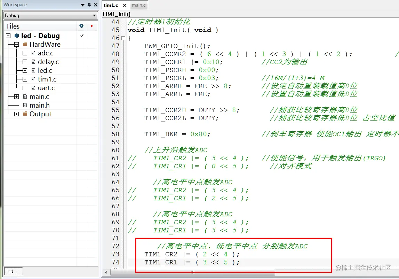Viewport: 399px width, 279px height.
Task: Click the editor horizontal scrollbar thumb
Action: coord(193,272)
